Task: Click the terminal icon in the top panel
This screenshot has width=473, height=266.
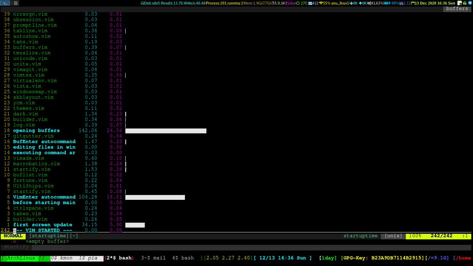Action: point(5,3)
